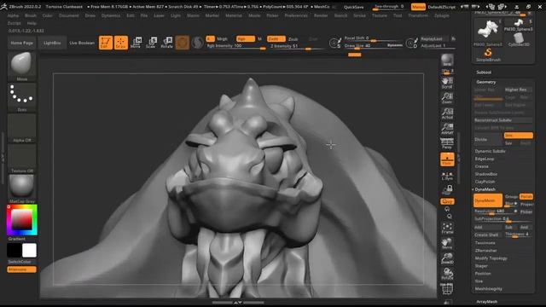Collapse the DynaMesh section
Viewport: 546px width, 307px height.
tap(485, 189)
